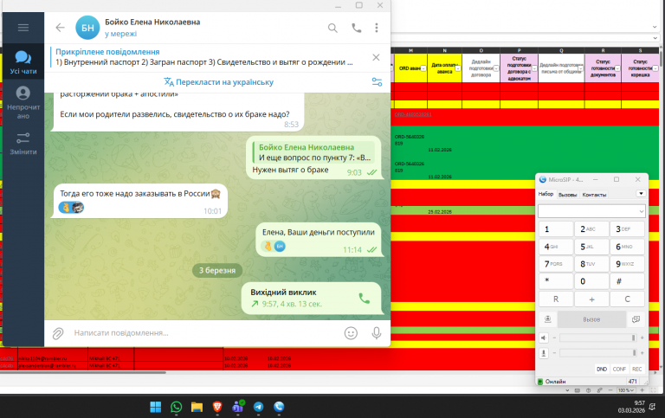Screen dimensions: 665x418
Task: Switch to MicroSIP Вызовы tab
Action: point(567,195)
